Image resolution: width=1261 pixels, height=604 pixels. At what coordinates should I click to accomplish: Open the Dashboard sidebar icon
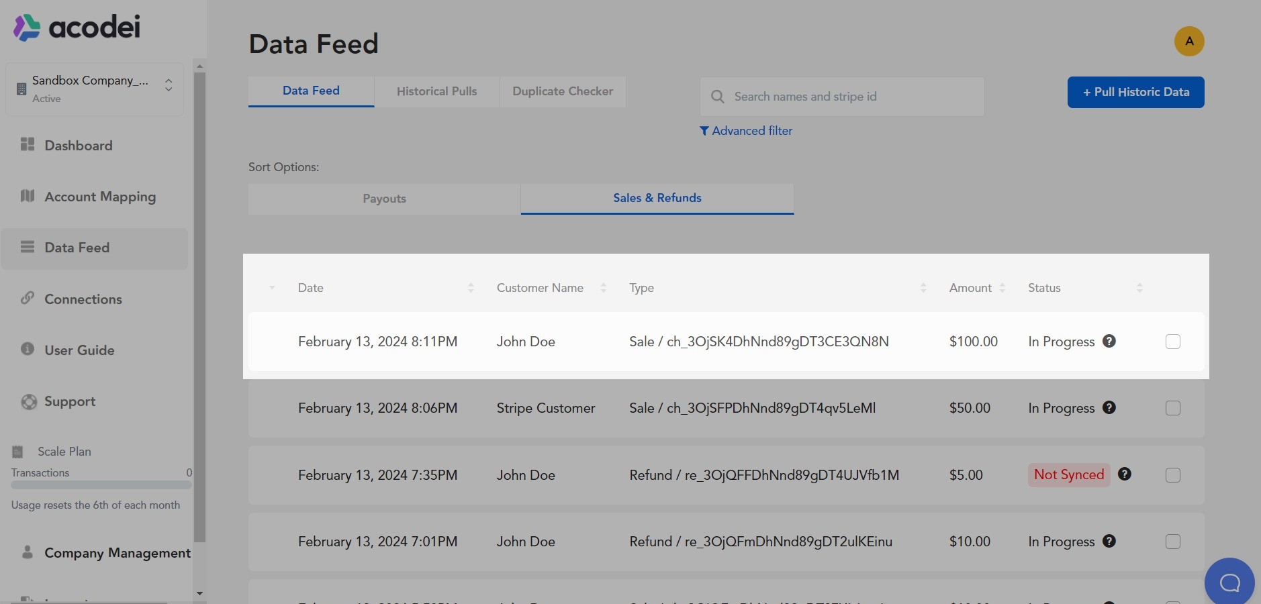coord(28,144)
